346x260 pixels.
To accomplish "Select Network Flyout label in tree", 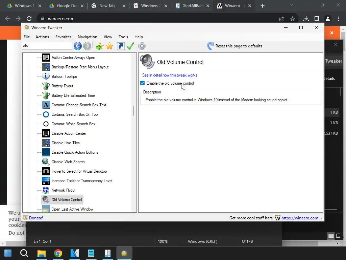I will (64, 190).
